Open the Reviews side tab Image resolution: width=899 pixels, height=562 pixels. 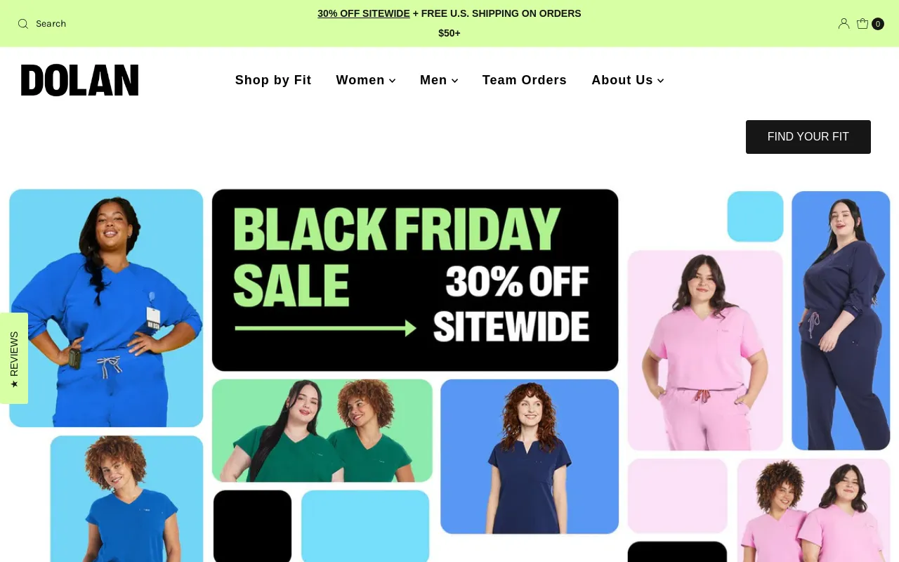tap(14, 358)
